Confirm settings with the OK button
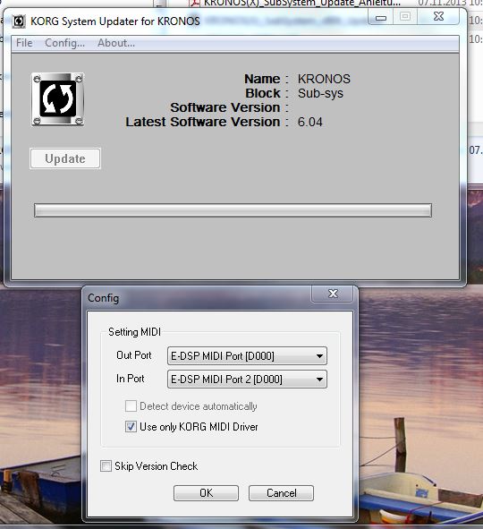Viewport: 483px width, 529px height. pyautogui.click(x=206, y=493)
